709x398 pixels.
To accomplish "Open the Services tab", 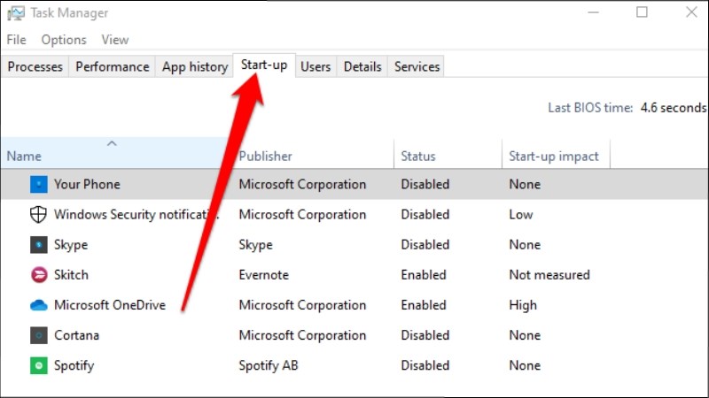I will (x=417, y=66).
